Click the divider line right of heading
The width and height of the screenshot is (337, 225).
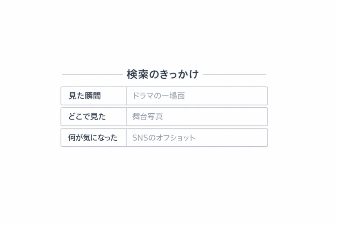pos(234,74)
